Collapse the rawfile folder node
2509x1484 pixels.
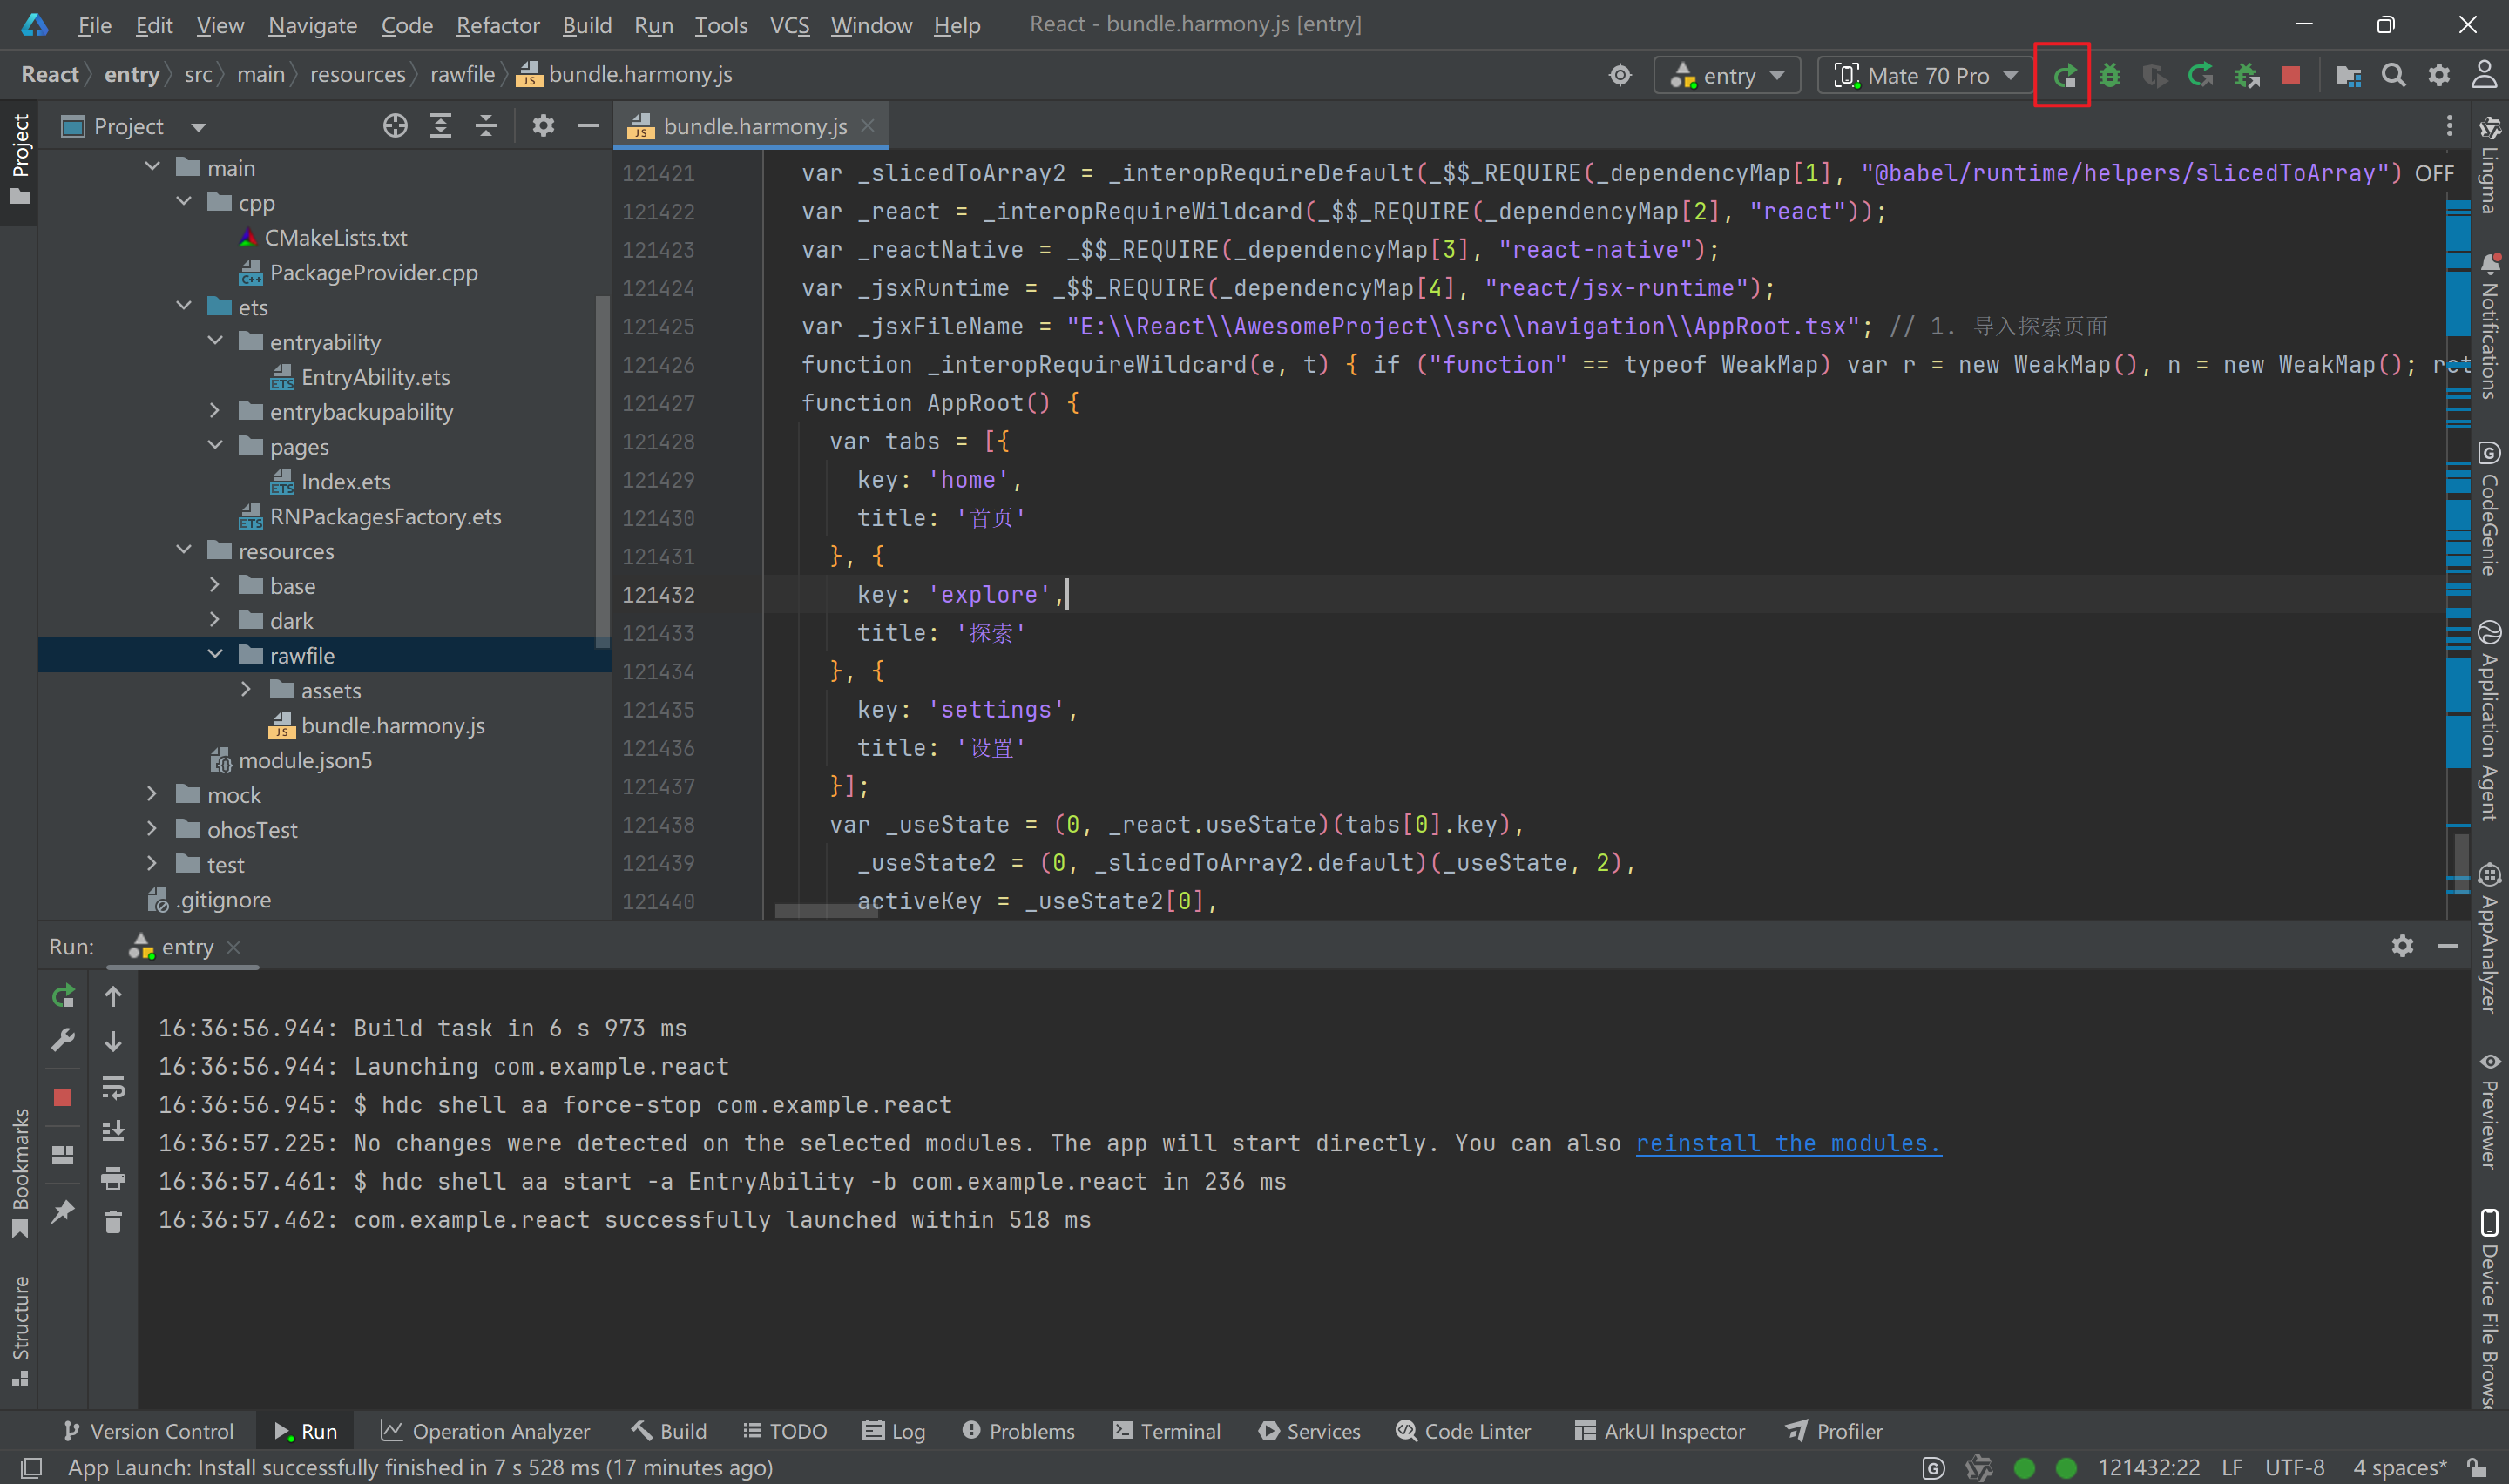(215, 655)
